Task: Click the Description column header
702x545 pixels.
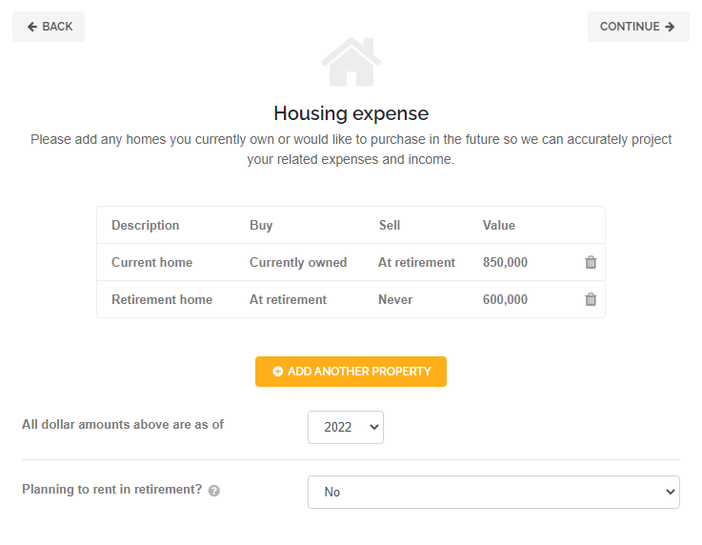Action: coord(145,226)
